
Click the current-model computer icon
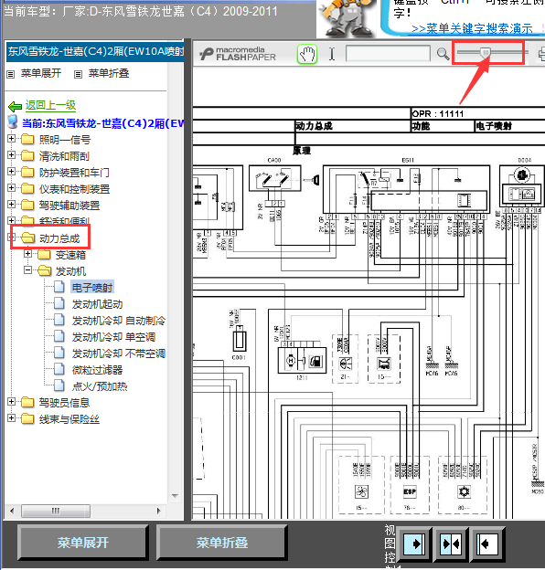point(13,122)
